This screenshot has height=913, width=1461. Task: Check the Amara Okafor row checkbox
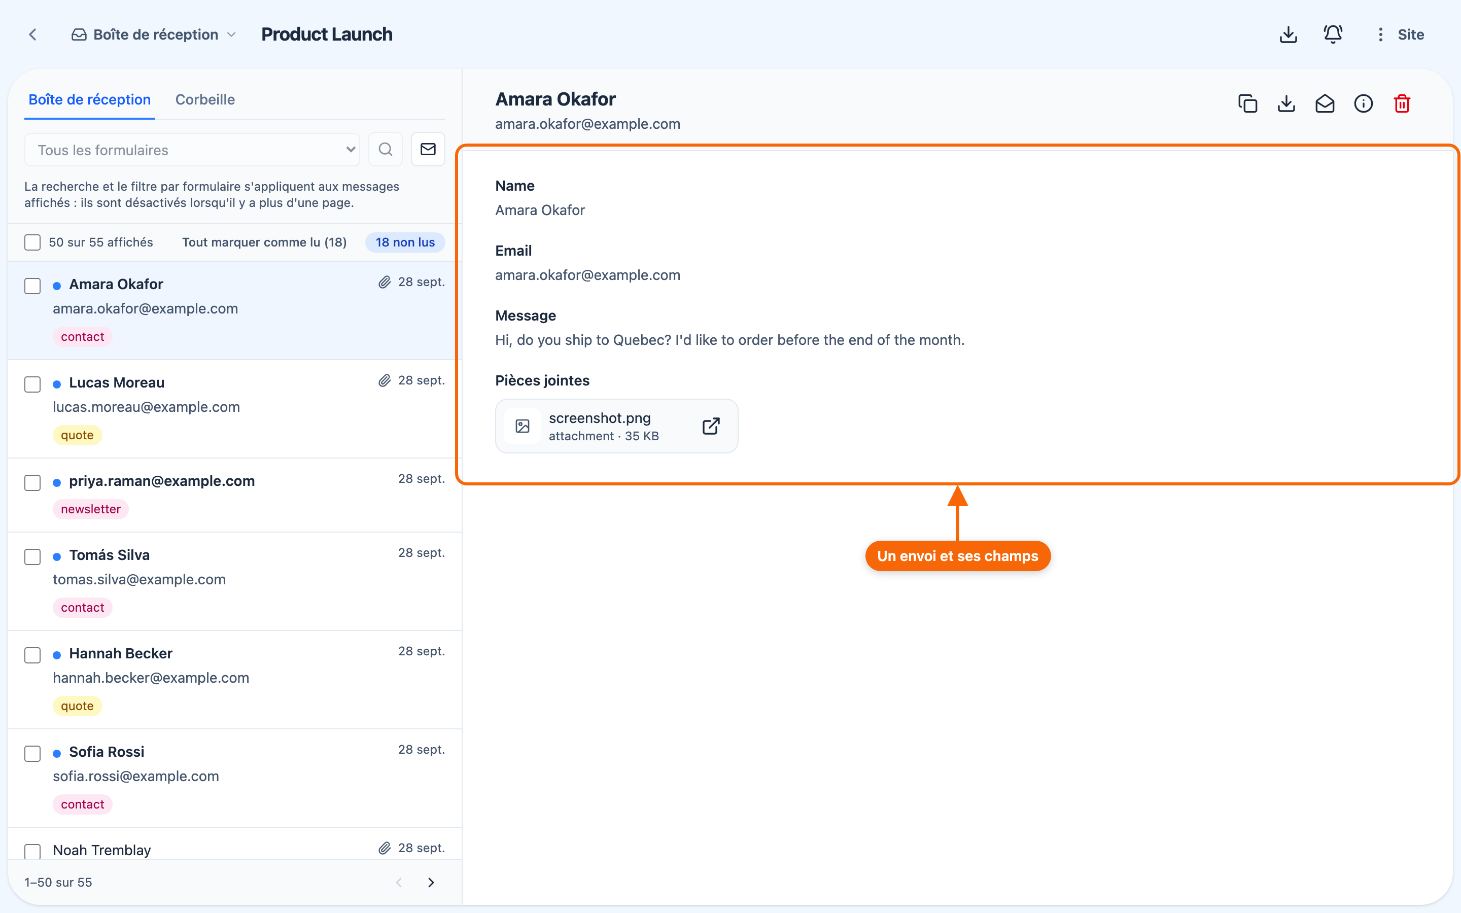pos(32,286)
